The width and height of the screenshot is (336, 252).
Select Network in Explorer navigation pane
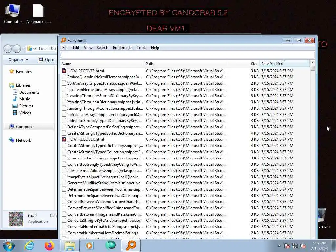[x=20, y=140]
